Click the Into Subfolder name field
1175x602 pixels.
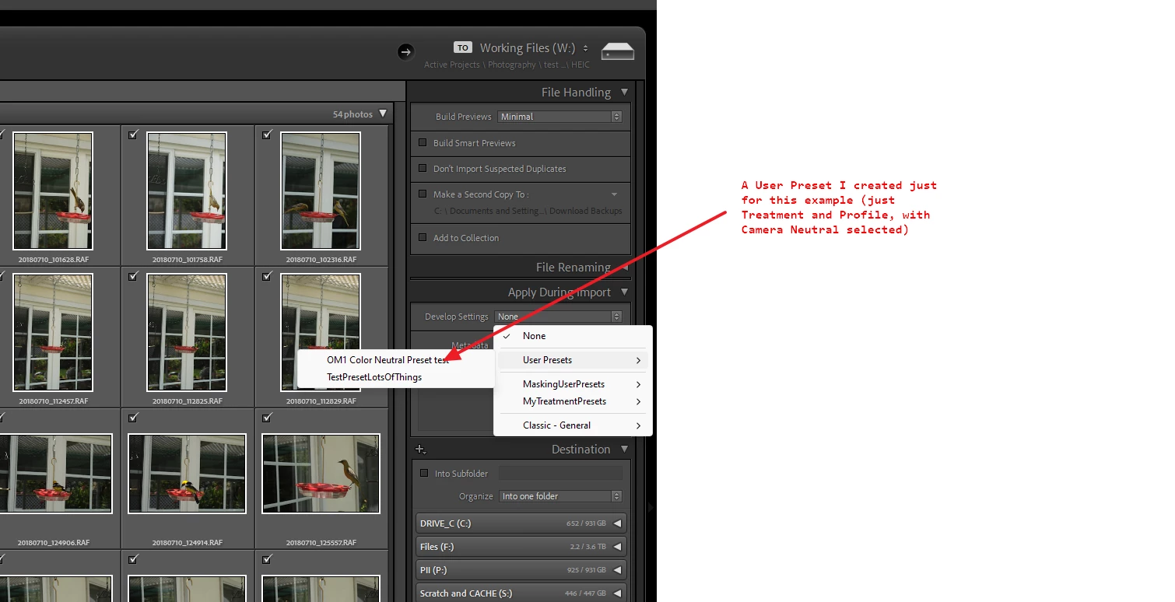coord(560,473)
